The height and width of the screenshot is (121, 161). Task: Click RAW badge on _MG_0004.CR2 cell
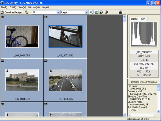(2, 60)
